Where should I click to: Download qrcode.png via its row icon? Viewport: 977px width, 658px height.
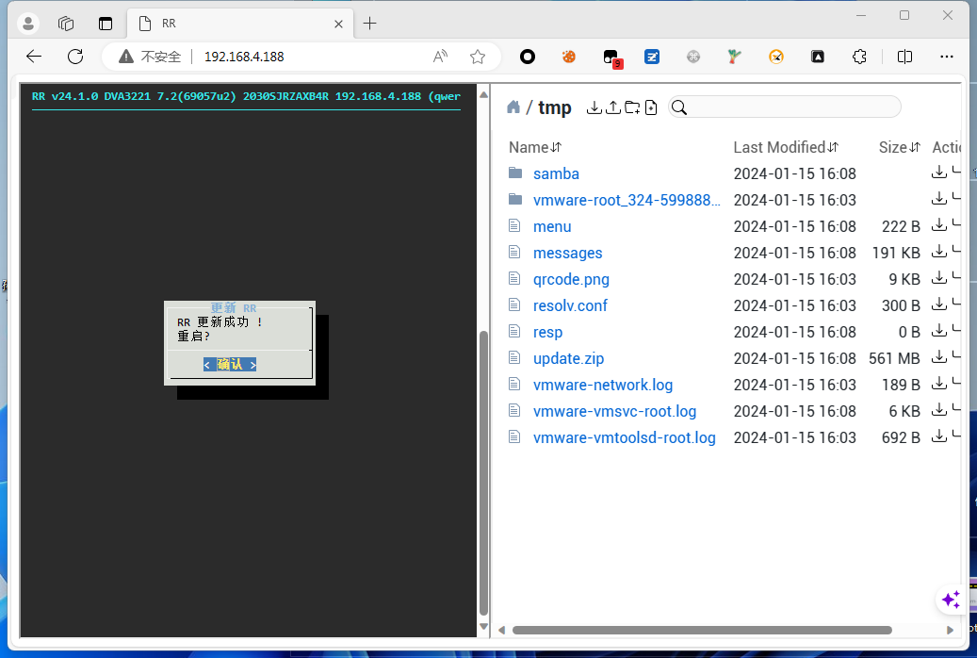939,278
